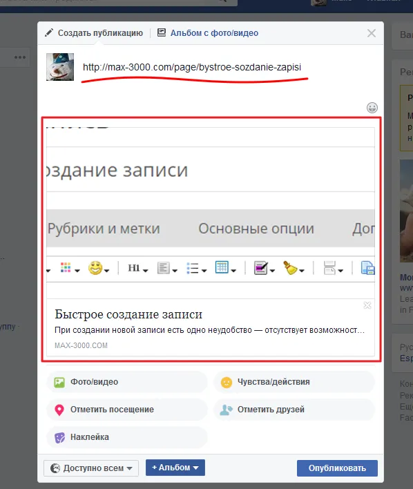413x489 pixels.
Task: Add Фото/видео to the post
Action: pos(126,382)
